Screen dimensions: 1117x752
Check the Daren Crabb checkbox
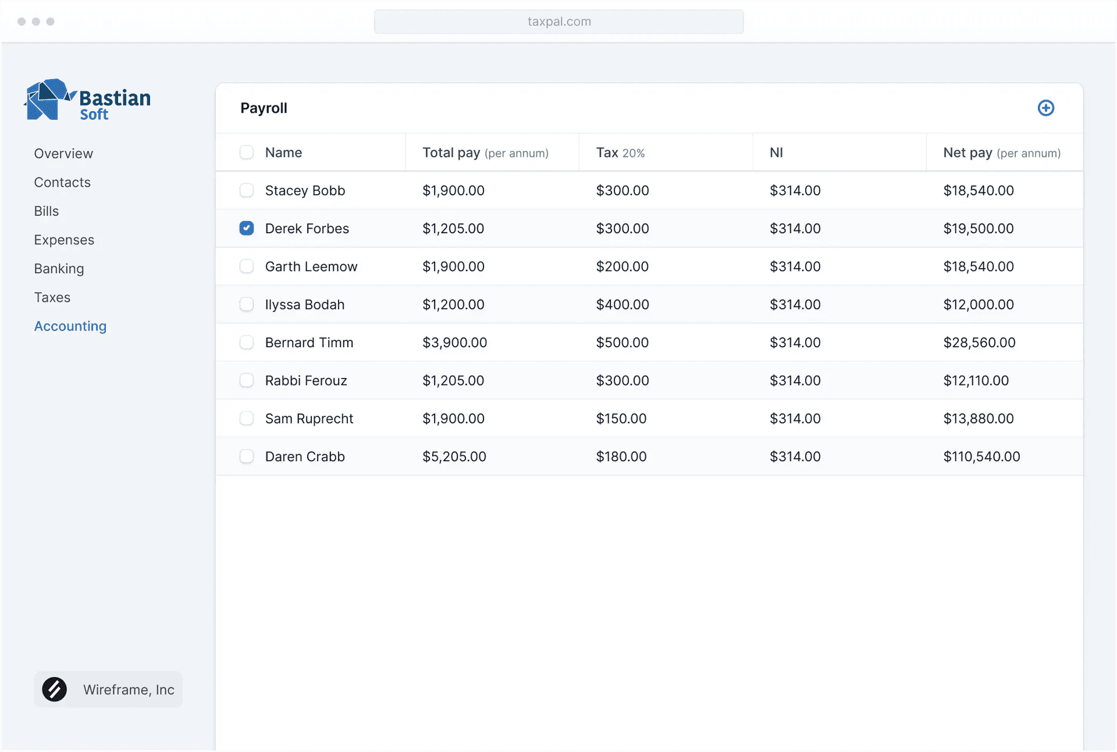[247, 456]
